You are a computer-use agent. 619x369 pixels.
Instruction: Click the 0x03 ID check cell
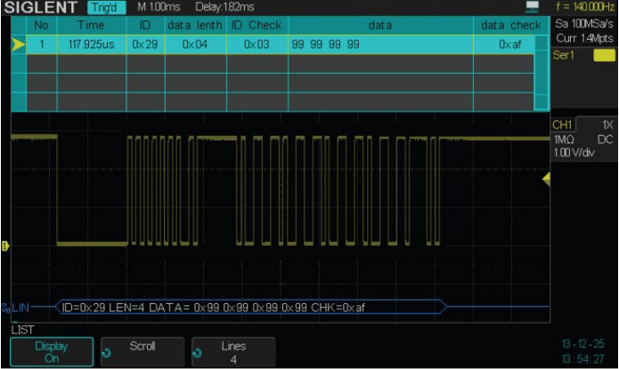(x=257, y=44)
